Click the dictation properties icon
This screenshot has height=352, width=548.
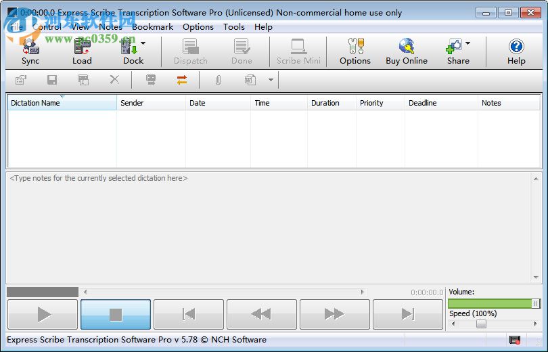(x=21, y=80)
